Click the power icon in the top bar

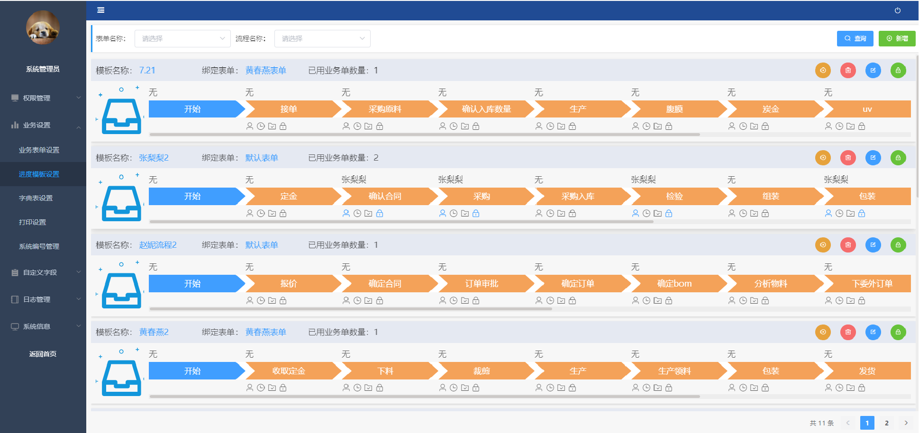(897, 10)
